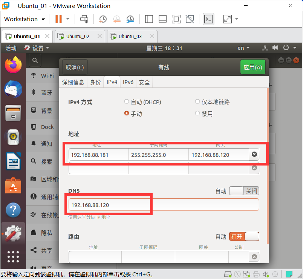Toggle the 路由 automatic switch
The image size is (303, 279).
point(244,236)
